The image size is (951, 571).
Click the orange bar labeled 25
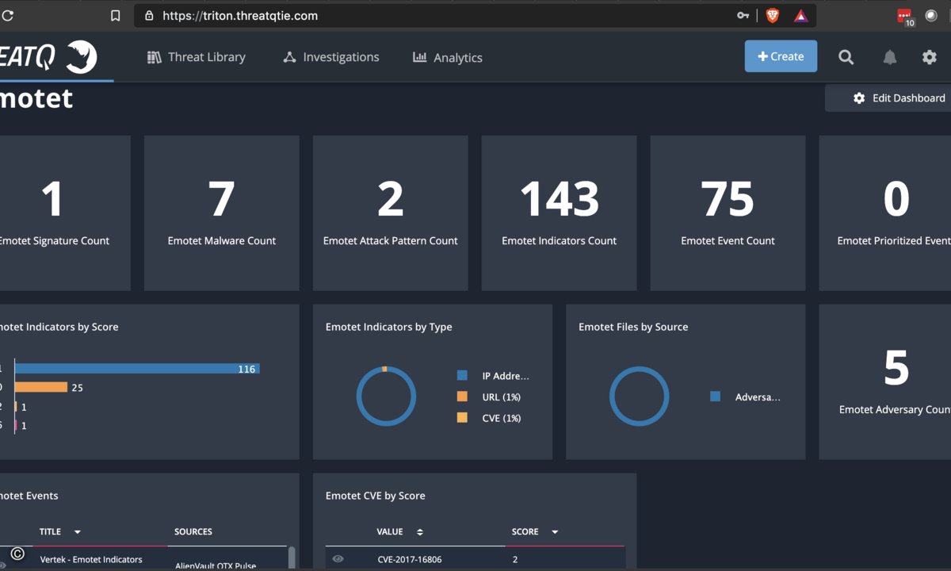point(41,387)
